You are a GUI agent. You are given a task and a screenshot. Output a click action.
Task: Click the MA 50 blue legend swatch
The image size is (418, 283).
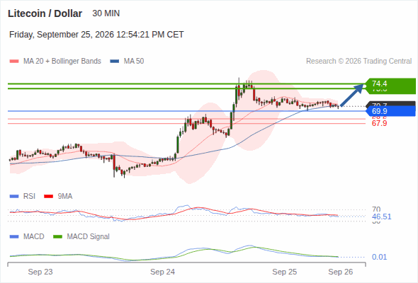pos(115,62)
